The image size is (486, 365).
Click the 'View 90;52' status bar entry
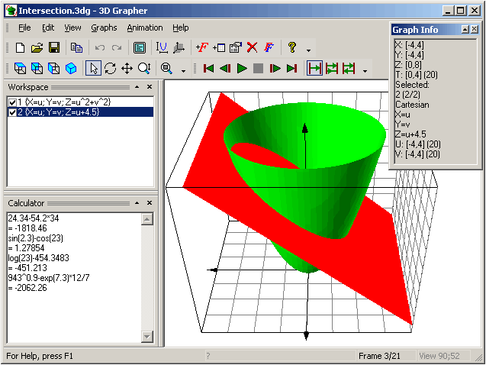pyautogui.click(x=439, y=356)
